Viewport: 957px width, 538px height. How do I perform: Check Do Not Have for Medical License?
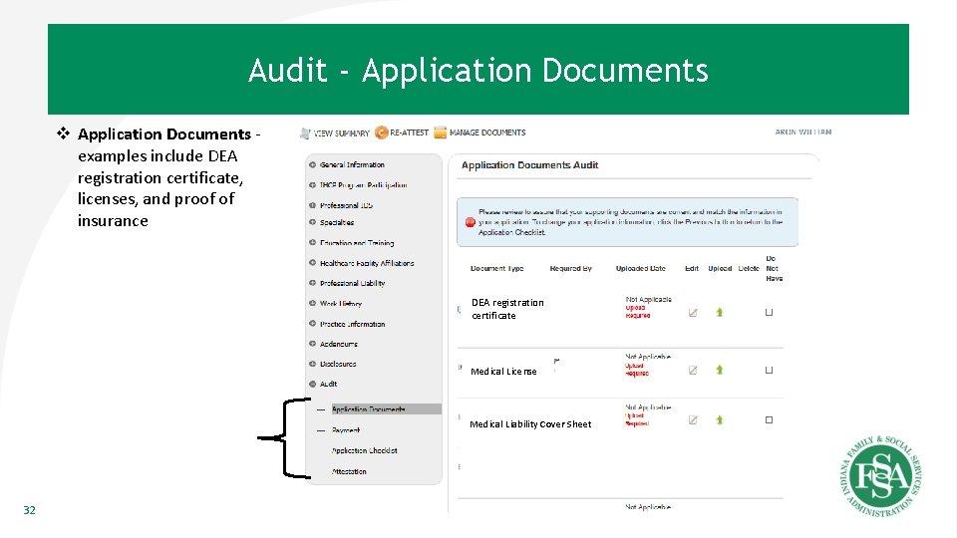tap(769, 370)
